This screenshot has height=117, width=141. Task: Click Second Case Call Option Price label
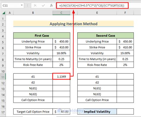click(x=97, y=100)
